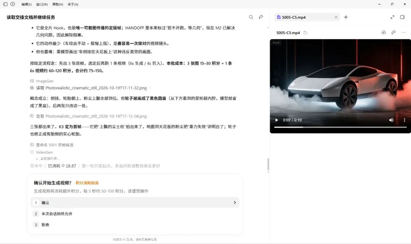Open the 查看 Photorealistic 12-04.png step
This screenshot has width=411, height=244.
pos(89,116)
